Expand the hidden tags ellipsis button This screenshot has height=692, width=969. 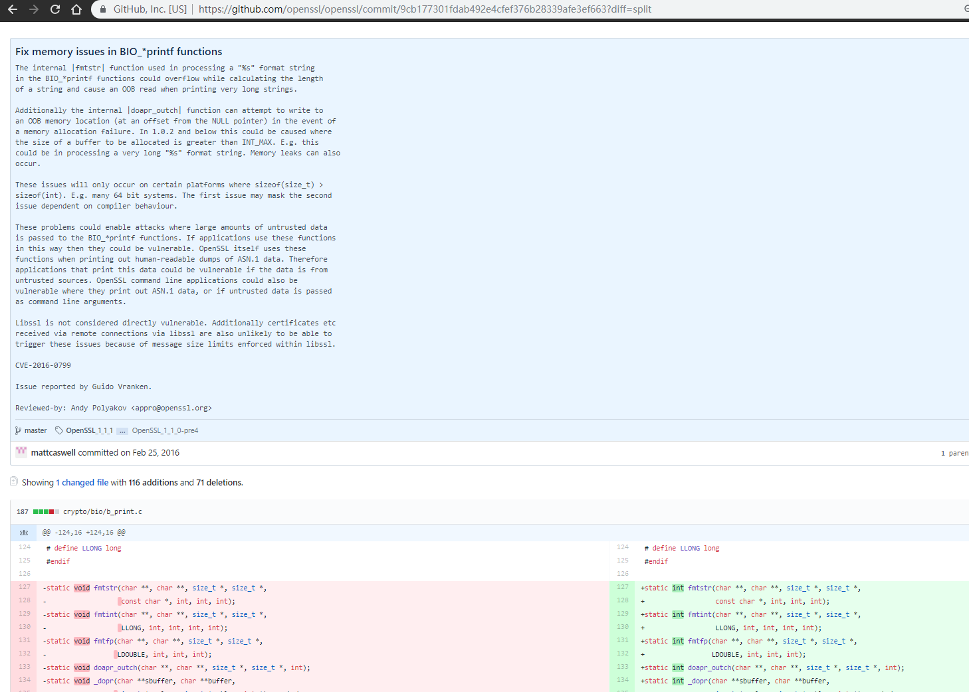(122, 431)
